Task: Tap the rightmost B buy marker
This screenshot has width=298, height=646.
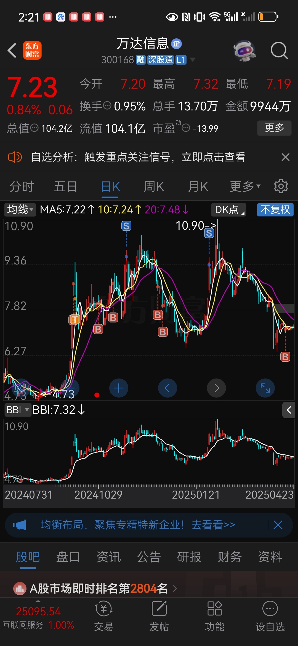Action: 285,357
